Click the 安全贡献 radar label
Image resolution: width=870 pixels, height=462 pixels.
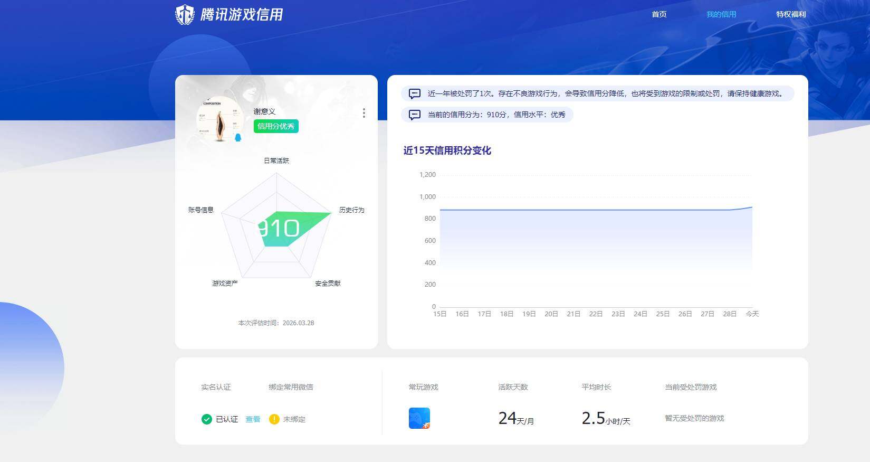click(x=328, y=284)
